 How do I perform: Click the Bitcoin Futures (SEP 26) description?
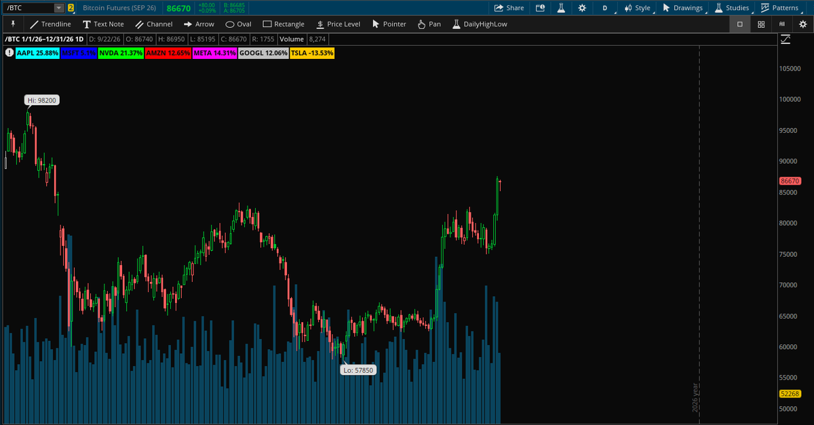tap(121, 8)
